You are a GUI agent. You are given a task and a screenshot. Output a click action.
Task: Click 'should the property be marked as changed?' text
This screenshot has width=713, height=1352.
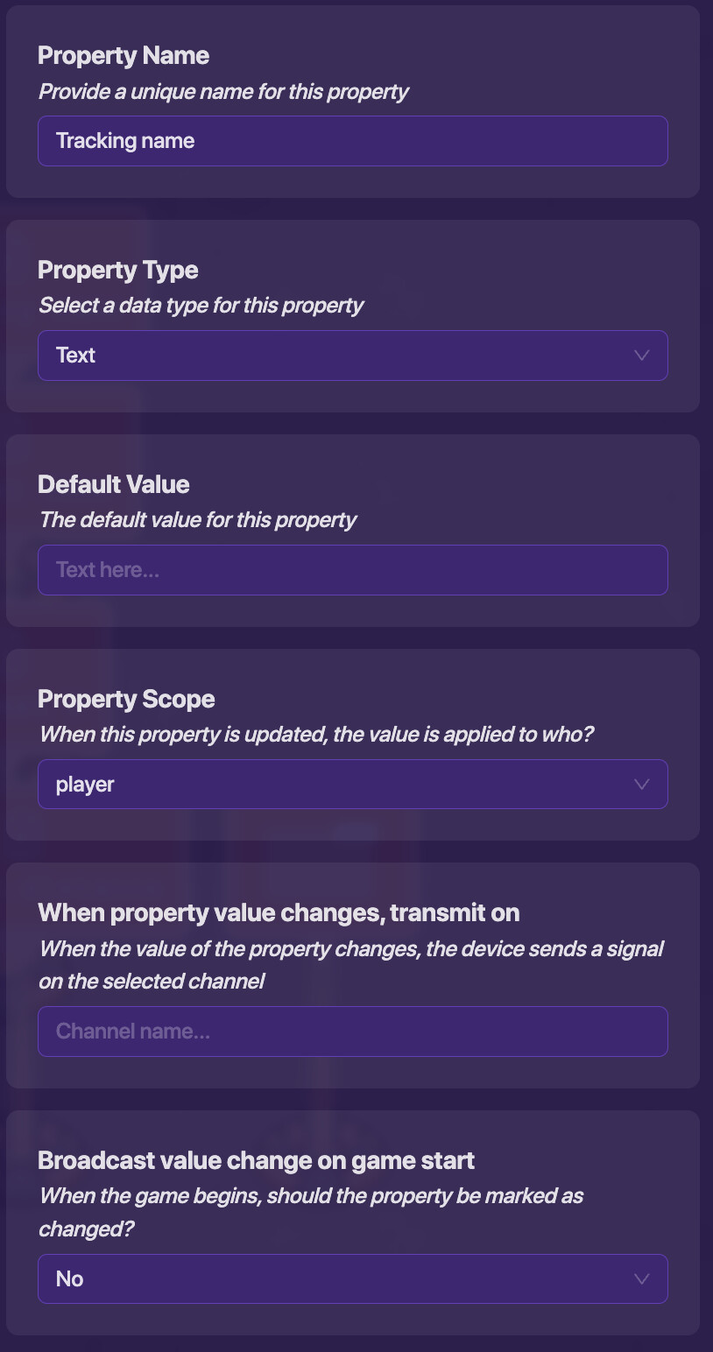tap(311, 1213)
